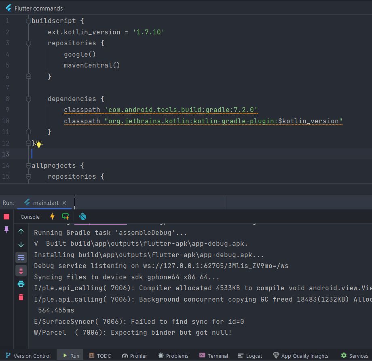Toggle scroll to end in the console
This screenshot has height=361, width=372.
point(21,270)
